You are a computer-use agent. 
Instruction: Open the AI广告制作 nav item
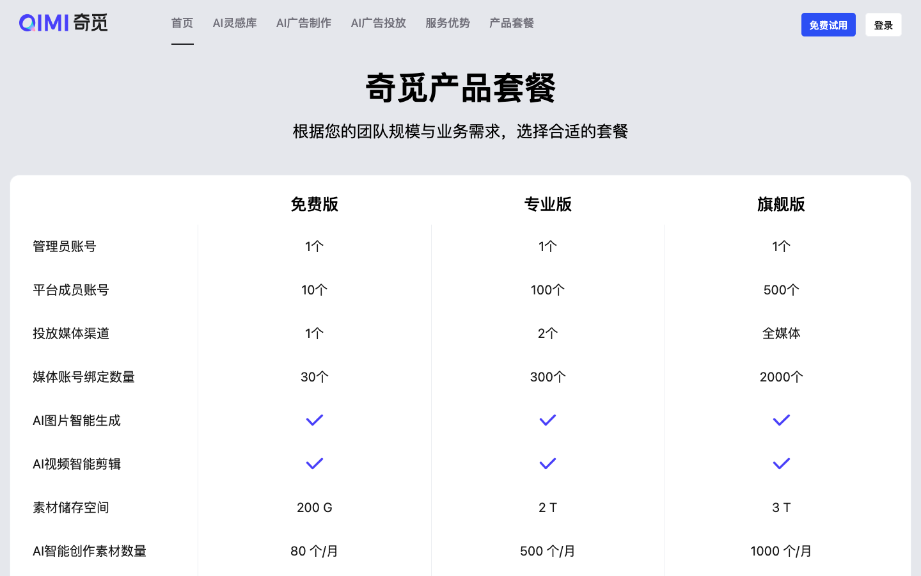(303, 23)
